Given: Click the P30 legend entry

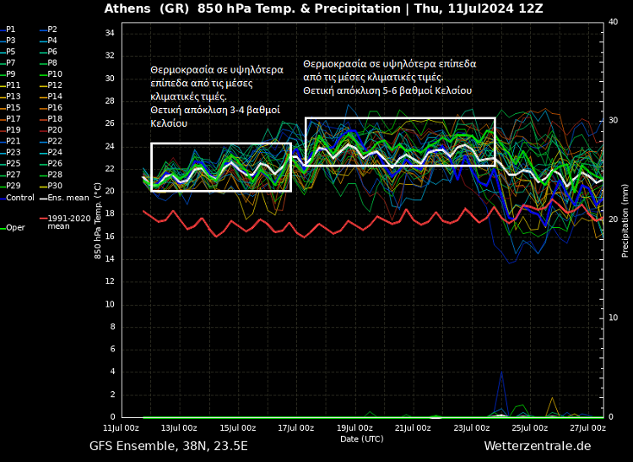Looking at the screenshot, I should 54,186.
